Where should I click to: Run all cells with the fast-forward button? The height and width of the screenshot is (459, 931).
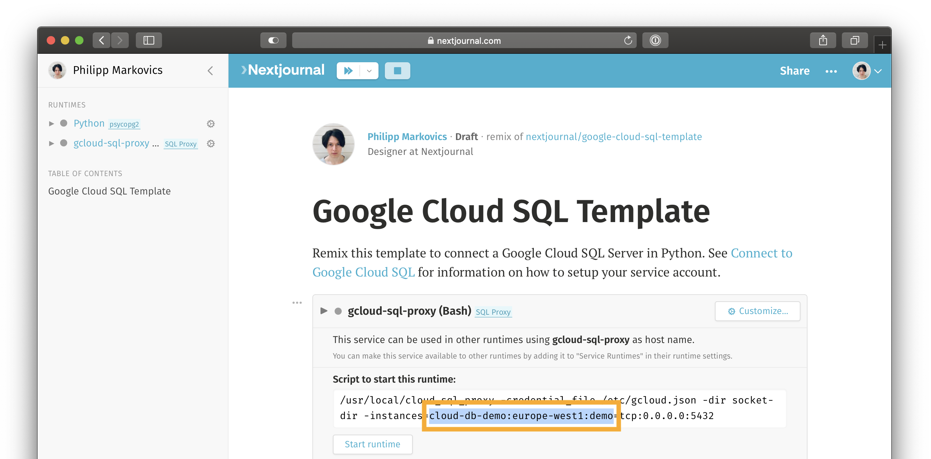tap(348, 70)
